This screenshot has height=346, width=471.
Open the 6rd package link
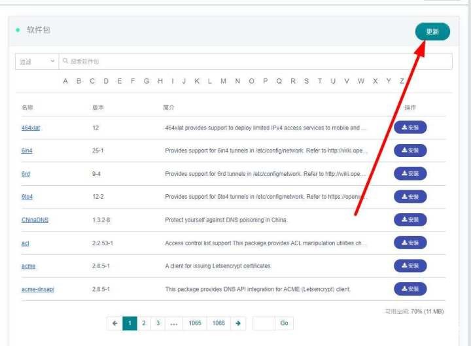pos(26,174)
